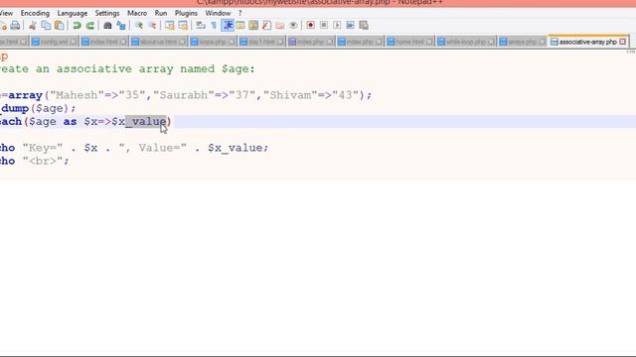Viewport: 636px width, 357px height.
Task: Click the Paste clipboard icon
Action: [x=60, y=26]
